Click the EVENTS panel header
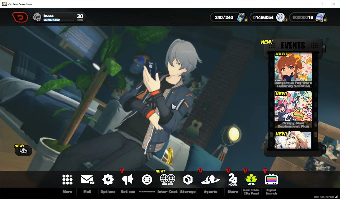340x199 pixels. (293, 46)
